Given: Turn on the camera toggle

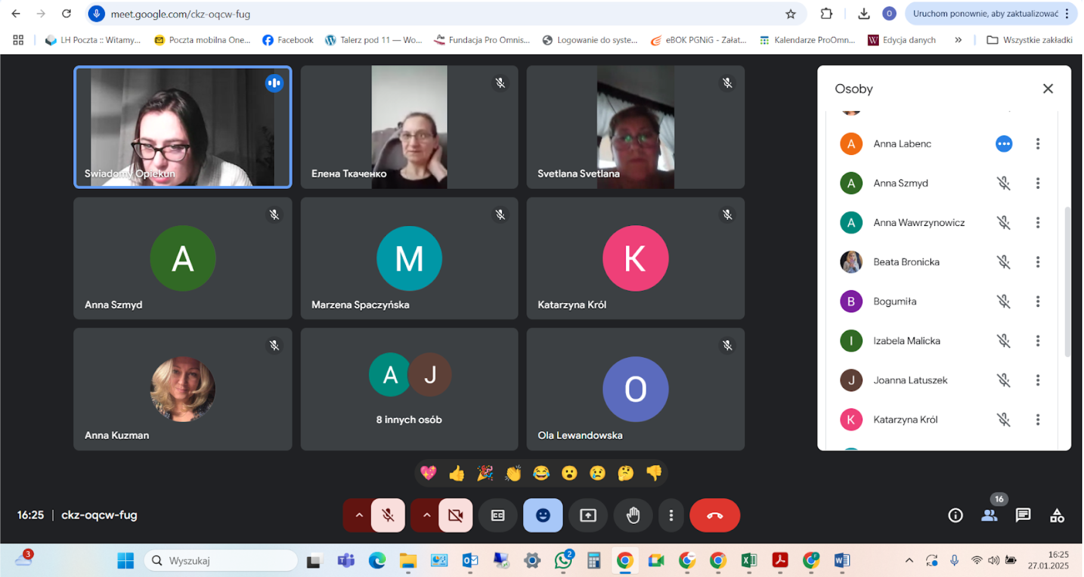Looking at the screenshot, I should point(456,515).
